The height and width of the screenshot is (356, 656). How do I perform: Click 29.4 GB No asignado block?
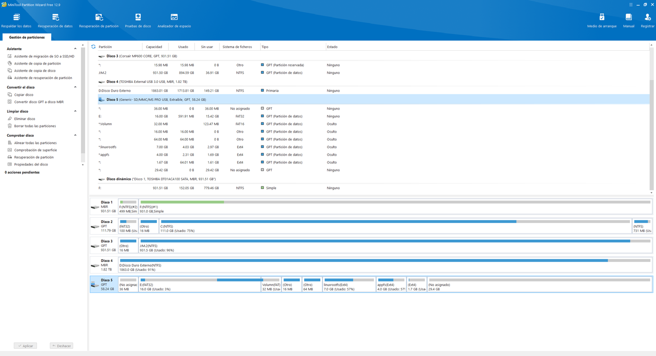click(x=540, y=285)
